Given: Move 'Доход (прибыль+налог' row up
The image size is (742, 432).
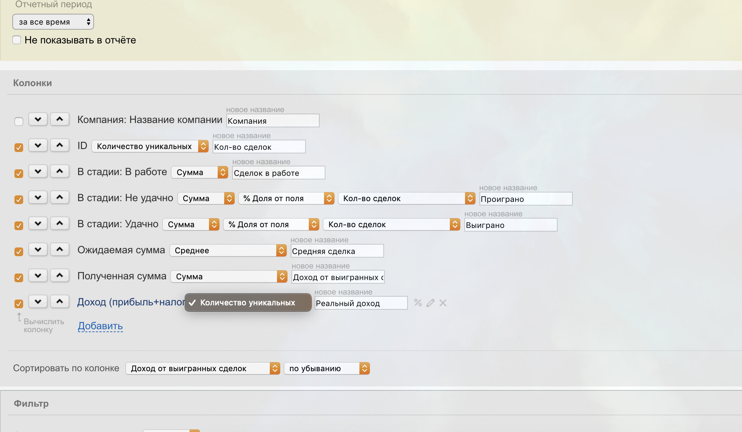Looking at the screenshot, I should (x=60, y=302).
